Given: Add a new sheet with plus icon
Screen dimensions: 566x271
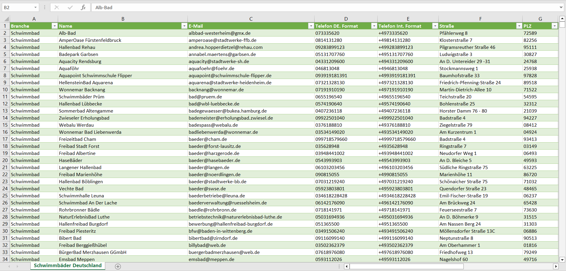Looking at the screenshot, I should tap(118, 267).
